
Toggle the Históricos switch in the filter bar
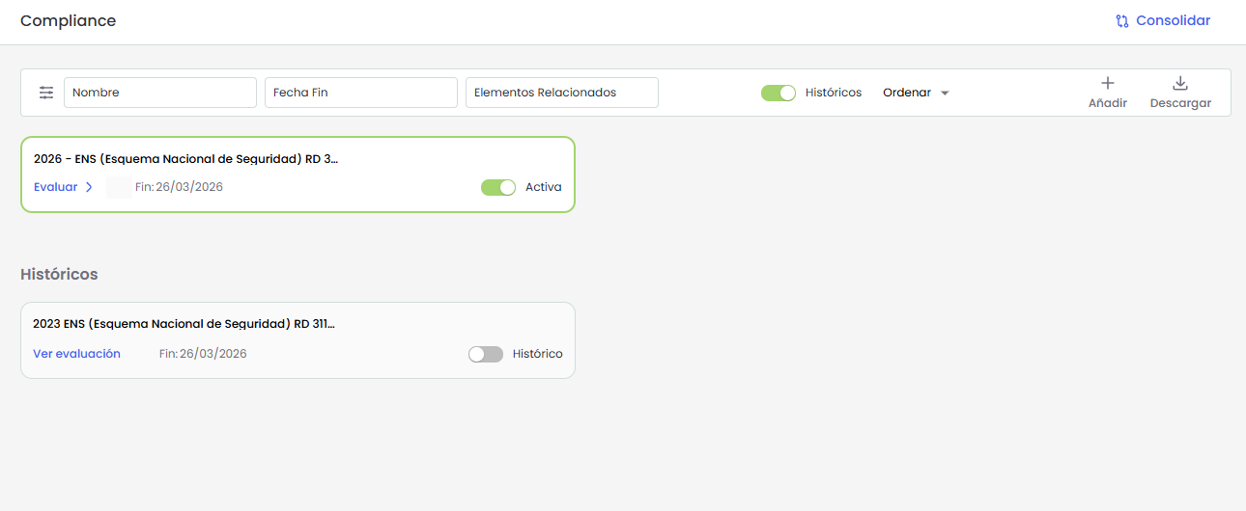tap(778, 93)
